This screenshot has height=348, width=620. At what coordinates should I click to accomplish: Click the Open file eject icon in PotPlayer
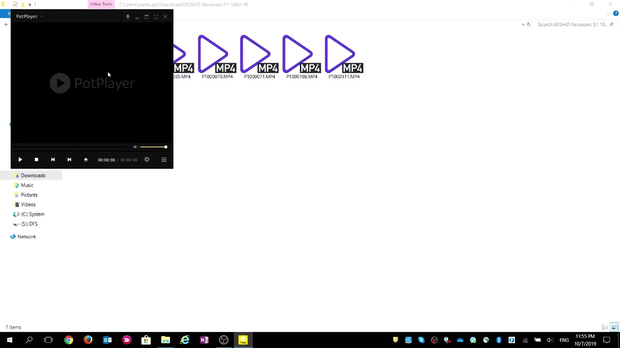tap(86, 159)
